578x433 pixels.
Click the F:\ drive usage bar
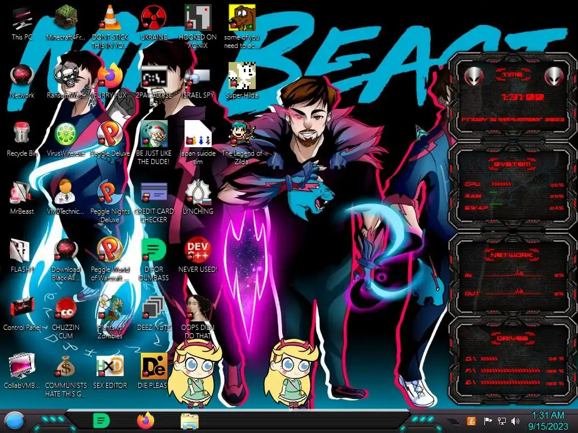(x=510, y=371)
